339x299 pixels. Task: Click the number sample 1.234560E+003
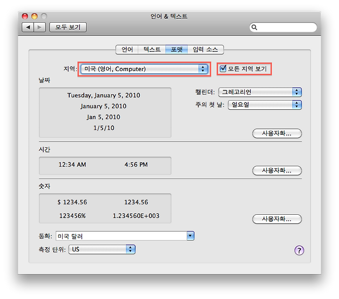pyautogui.click(x=136, y=216)
